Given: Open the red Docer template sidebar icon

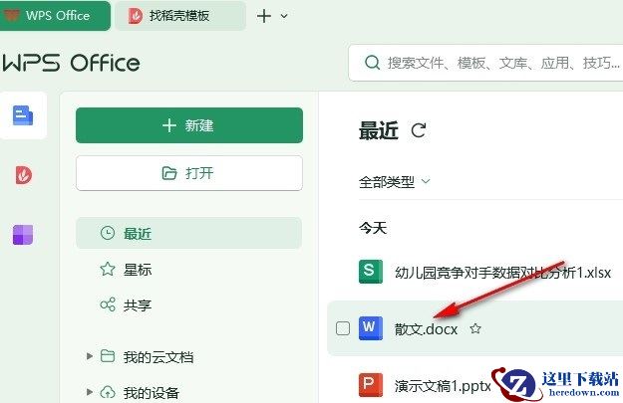Looking at the screenshot, I should click(24, 175).
